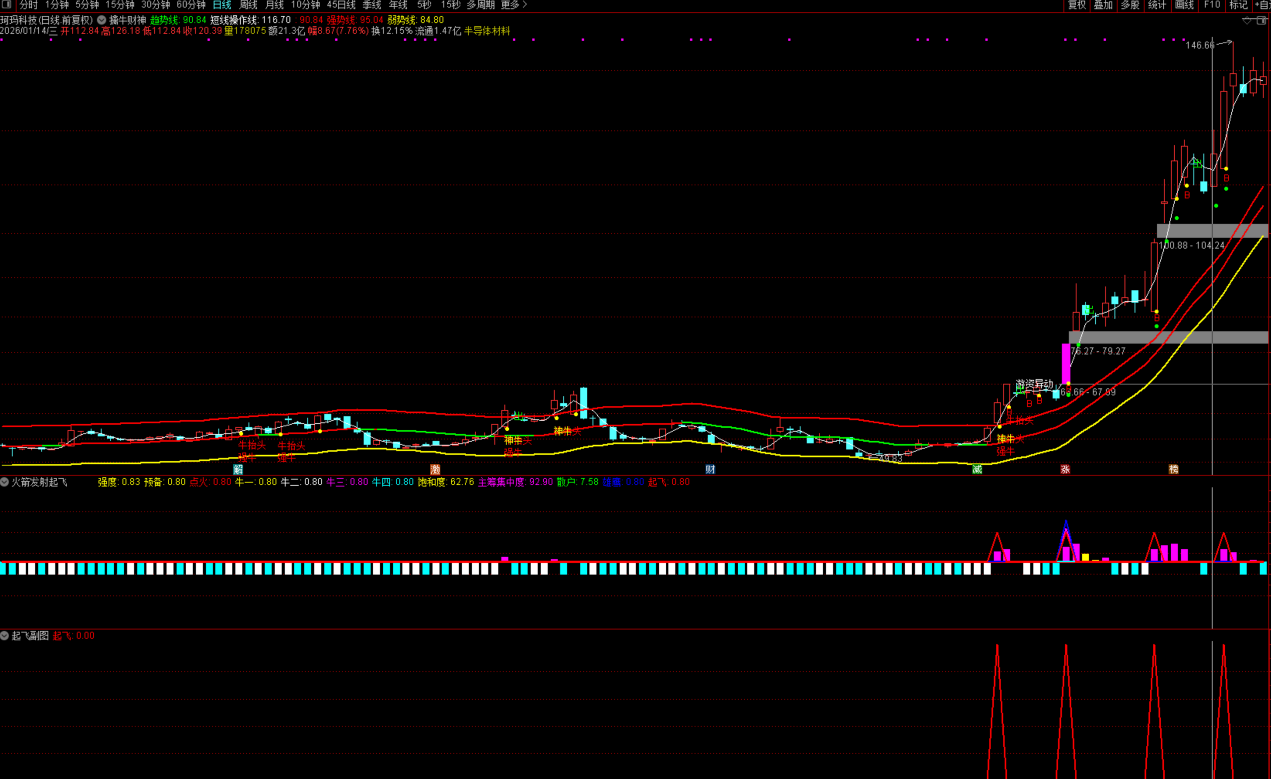Expand the 火箭发射起飞 indicator dropdown
The height and width of the screenshot is (779, 1271).
tap(4, 482)
